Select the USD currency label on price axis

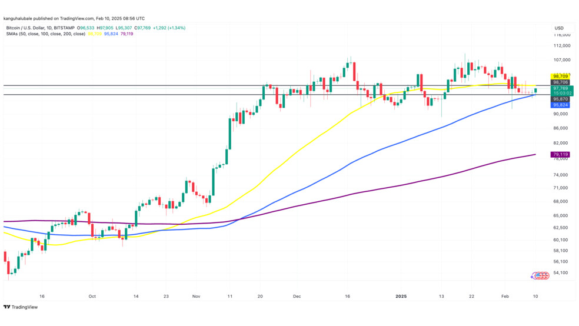(x=558, y=28)
